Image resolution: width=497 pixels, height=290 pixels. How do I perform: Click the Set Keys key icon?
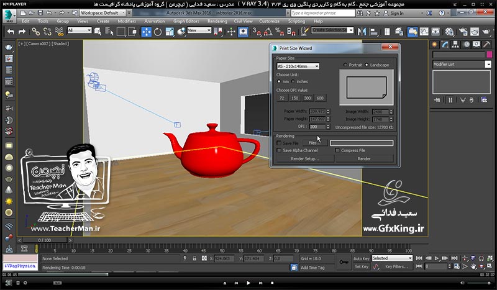(x=344, y=263)
